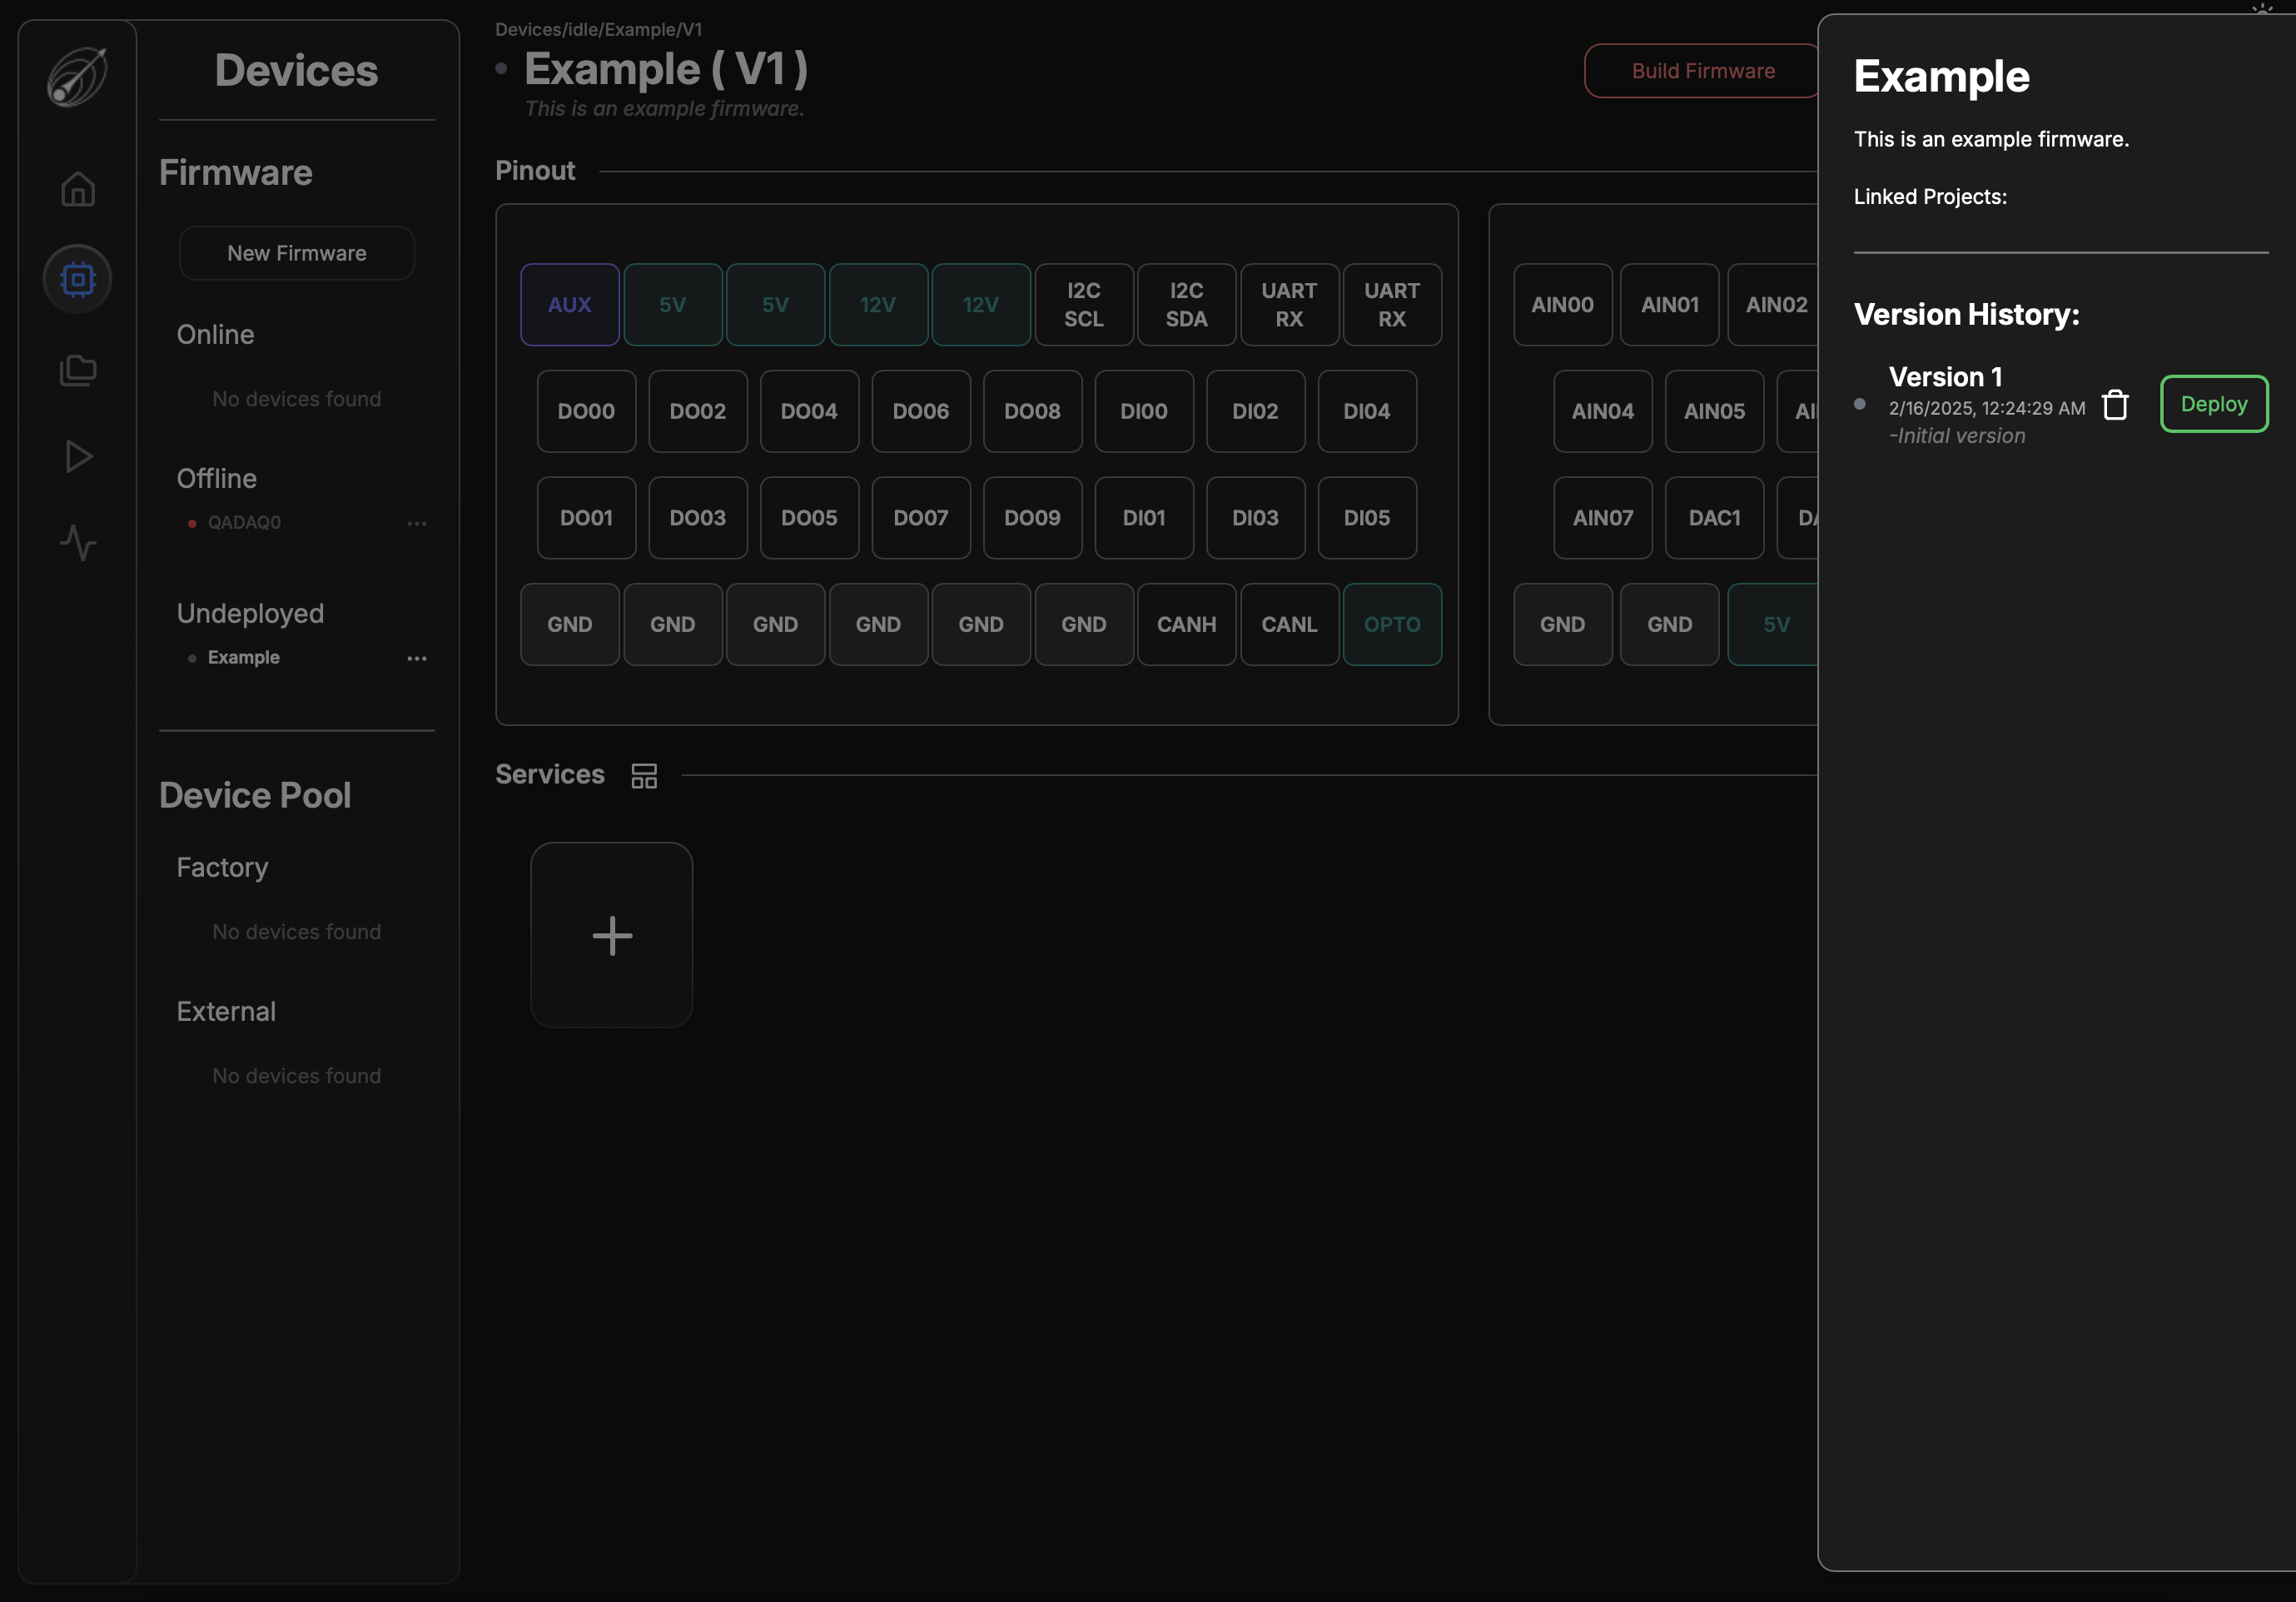
Task: Delete Version 1 with trash icon
Action: [2114, 405]
